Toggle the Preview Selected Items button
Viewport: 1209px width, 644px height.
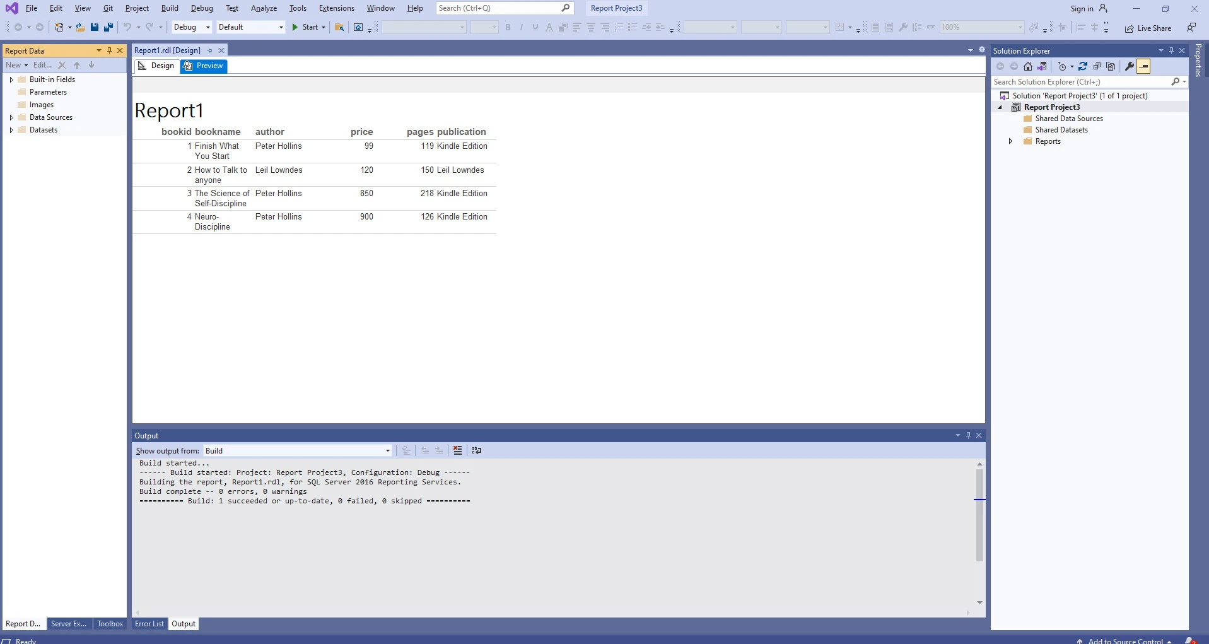[x=1143, y=66]
